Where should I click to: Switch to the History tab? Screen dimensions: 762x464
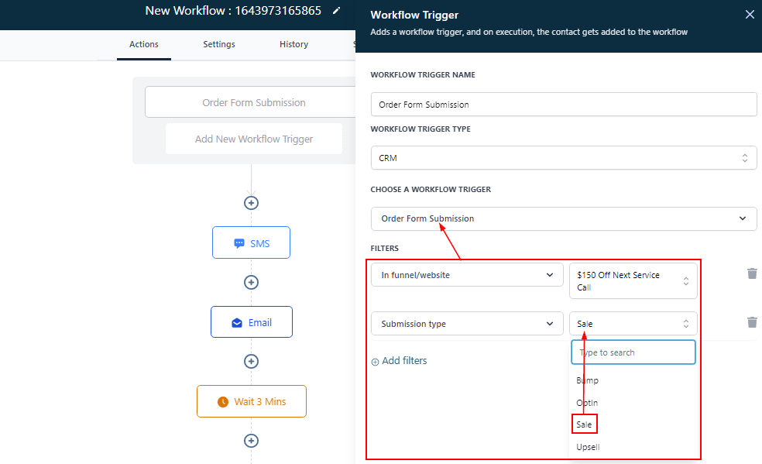click(294, 45)
